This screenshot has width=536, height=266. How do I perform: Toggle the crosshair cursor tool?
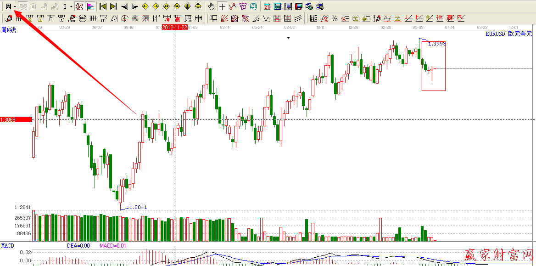pyautogui.click(x=222, y=6)
